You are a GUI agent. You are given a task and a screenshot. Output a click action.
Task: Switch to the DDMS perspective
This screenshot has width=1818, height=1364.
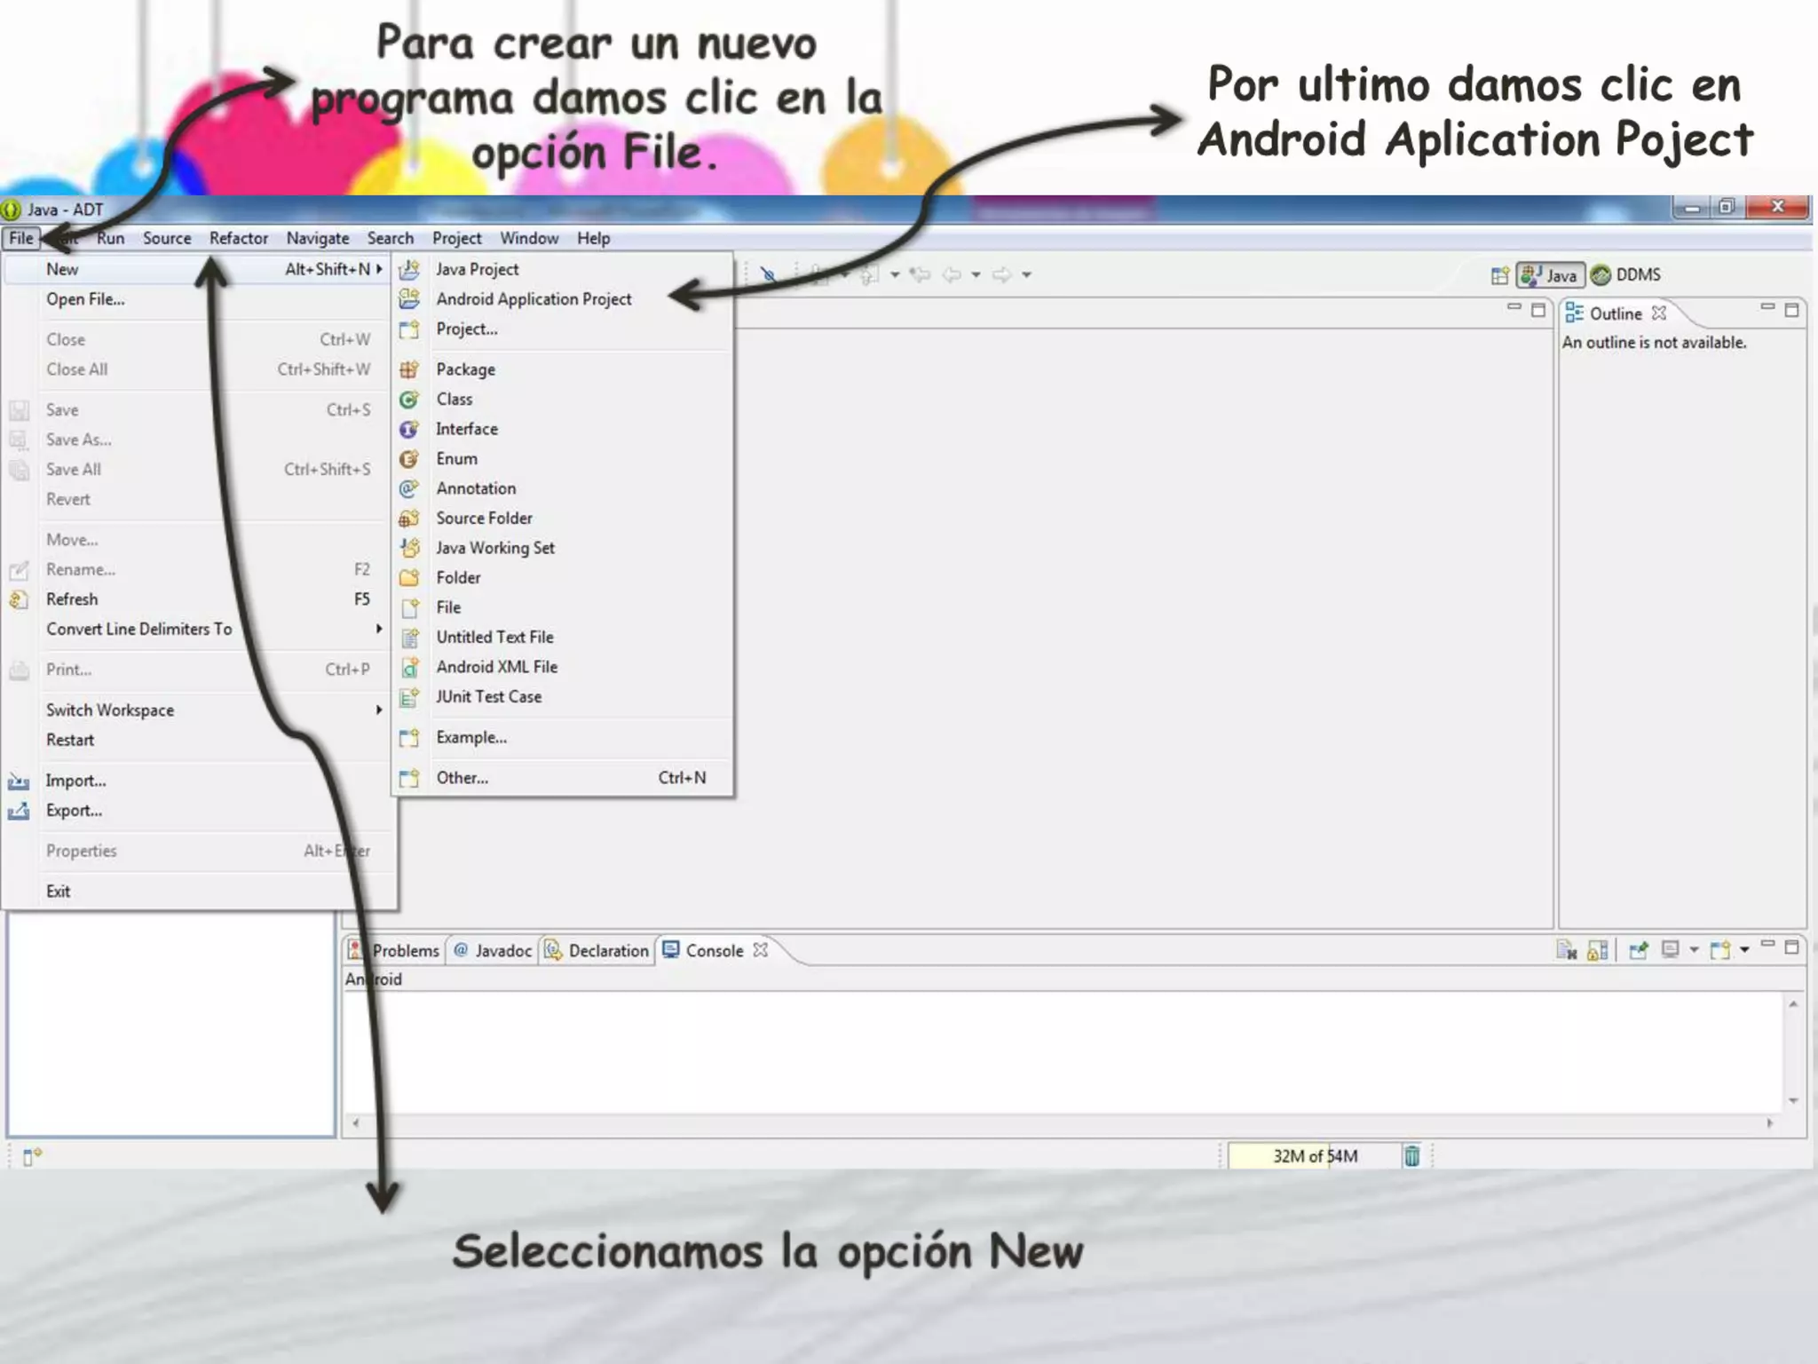tap(1626, 274)
